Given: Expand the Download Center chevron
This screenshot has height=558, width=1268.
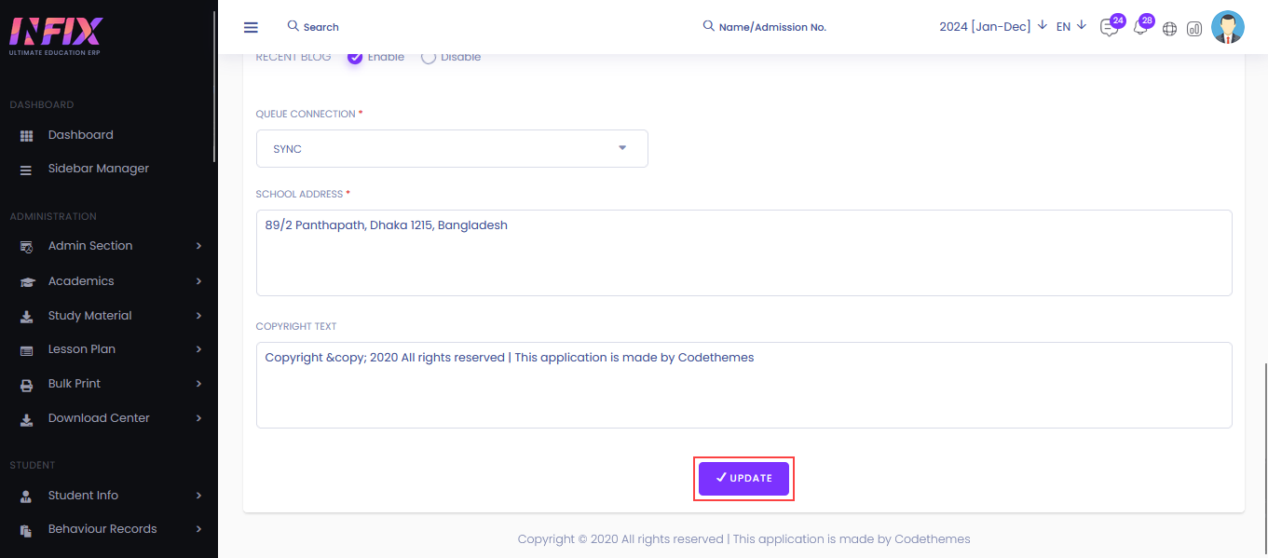Looking at the screenshot, I should (198, 418).
